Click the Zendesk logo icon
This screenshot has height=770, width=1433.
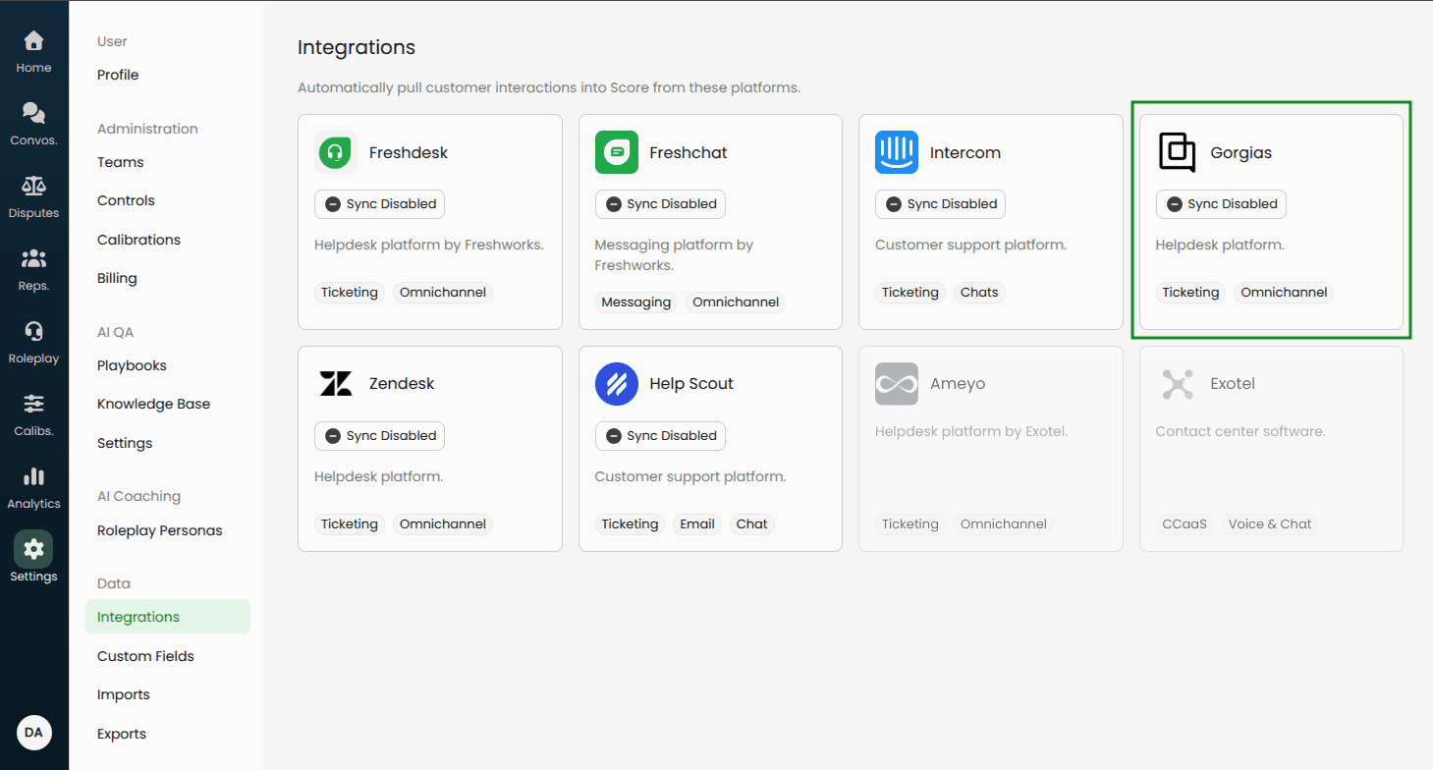point(336,384)
